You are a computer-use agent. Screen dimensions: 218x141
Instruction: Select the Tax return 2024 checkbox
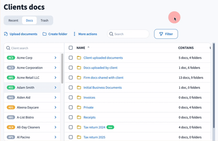71,127
